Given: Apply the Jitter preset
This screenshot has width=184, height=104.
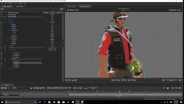Looking at the screenshot, I should (x=52, y=32).
